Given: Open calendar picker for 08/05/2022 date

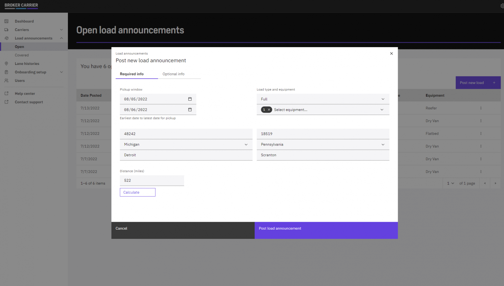Looking at the screenshot, I should point(190,99).
